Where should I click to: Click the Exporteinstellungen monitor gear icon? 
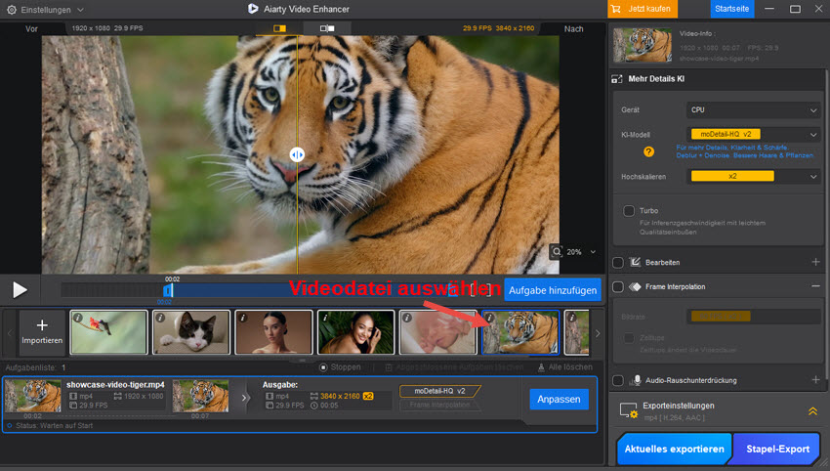click(x=628, y=410)
